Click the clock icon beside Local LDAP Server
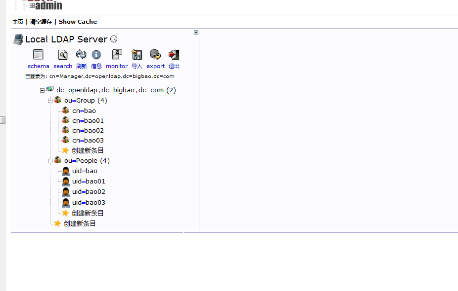 coord(114,39)
